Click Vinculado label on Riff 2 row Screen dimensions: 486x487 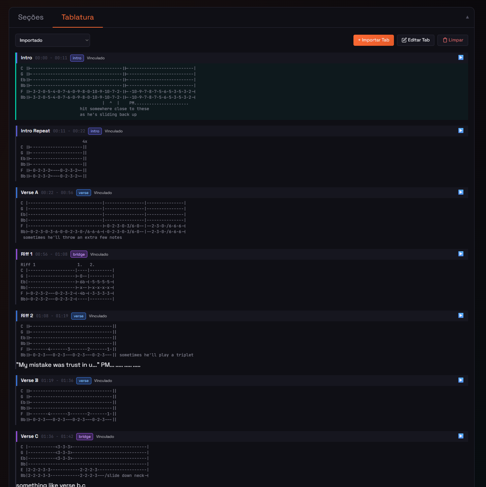[98, 316]
